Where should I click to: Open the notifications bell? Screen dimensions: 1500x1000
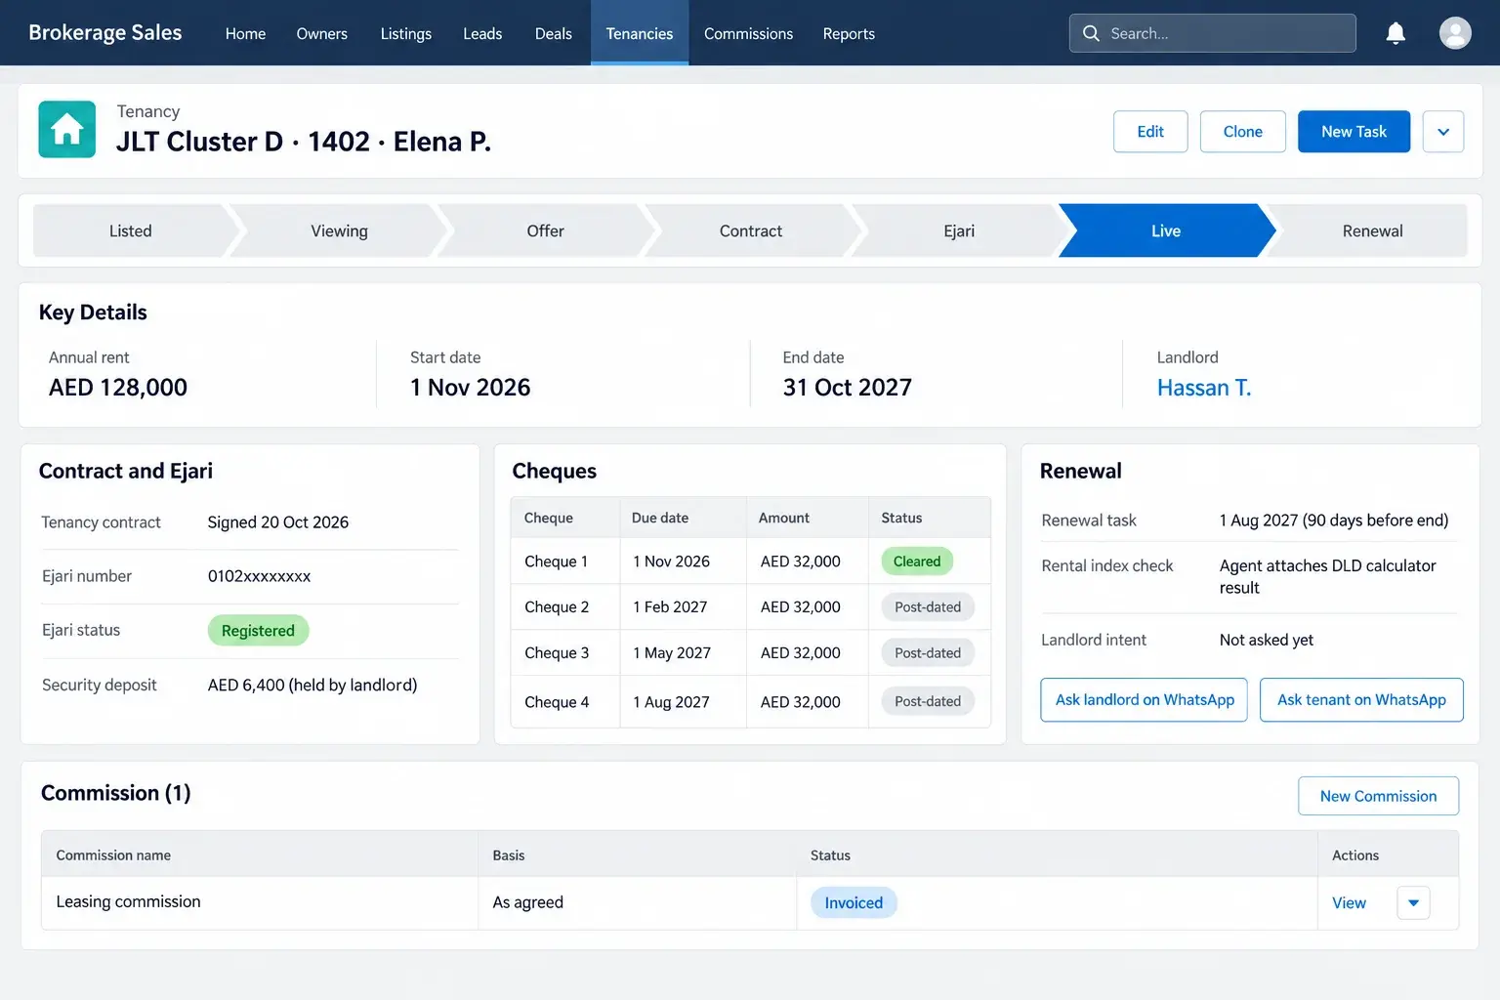tap(1396, 33)
